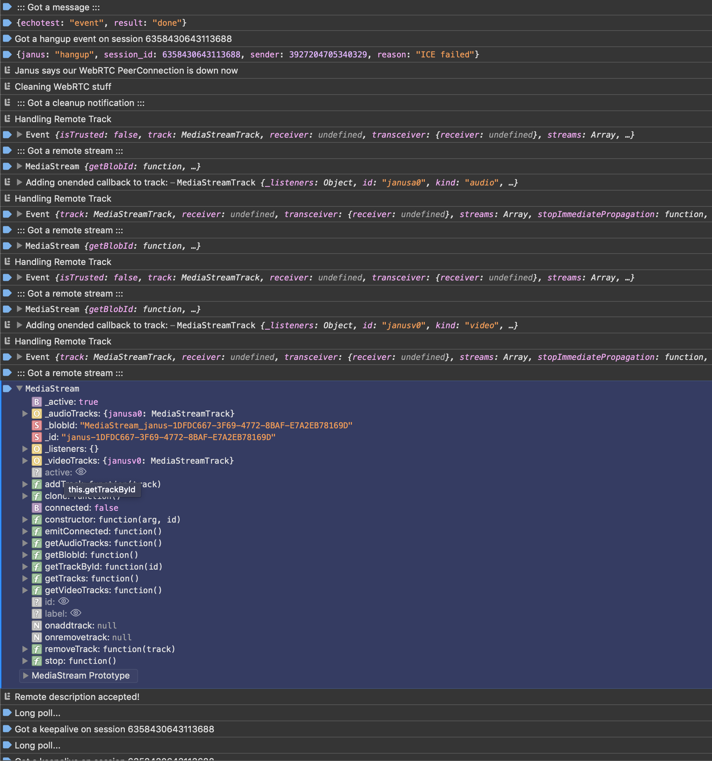Select the 'connected: false' property row
The height and width of the screenshot is (761, 712).
[x=82, y=507]
